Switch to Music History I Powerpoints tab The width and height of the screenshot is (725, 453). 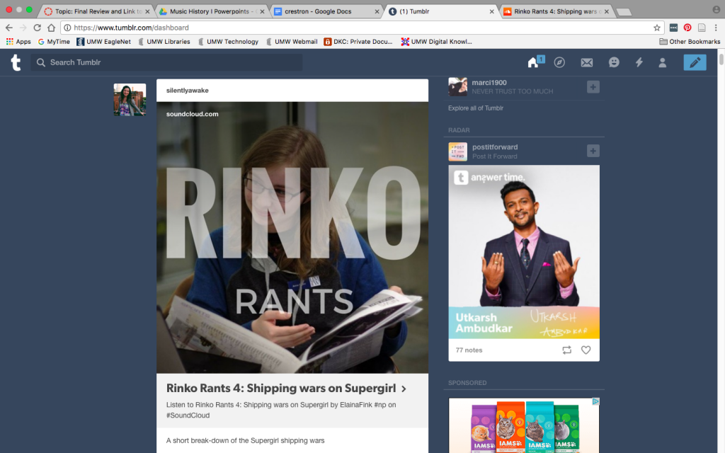(x=212, y=11)
